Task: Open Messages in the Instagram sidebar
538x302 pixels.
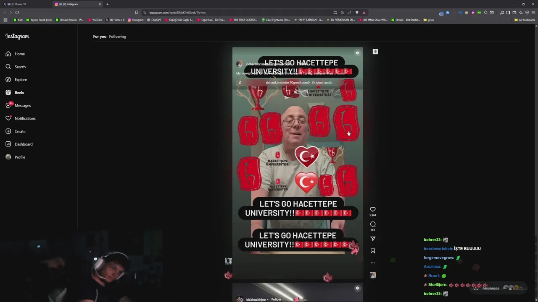Action: [x=18, y=105]
